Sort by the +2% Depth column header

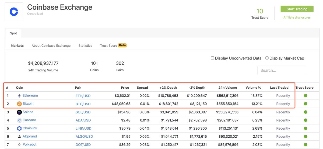168,88
